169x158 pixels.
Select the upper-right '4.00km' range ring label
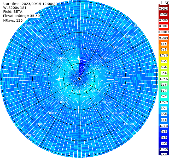[x=129, y=36]
